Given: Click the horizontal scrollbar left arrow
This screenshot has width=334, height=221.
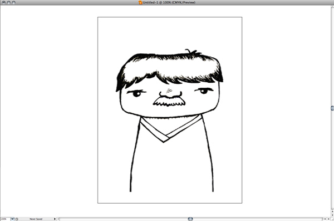Looking at the screenshot, I should click(325, 219).
